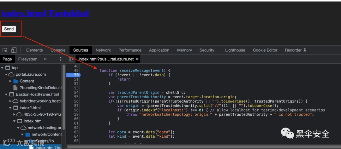Close the index.html editor file tab

pos(137,59)
